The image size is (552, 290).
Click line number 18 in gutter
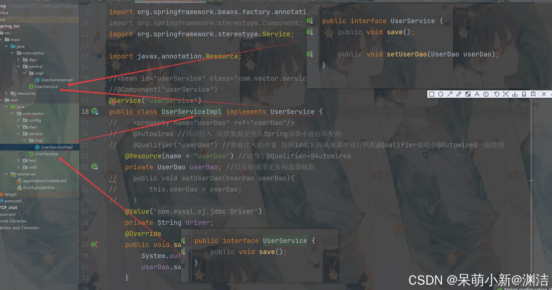click(x=85, y=112)
